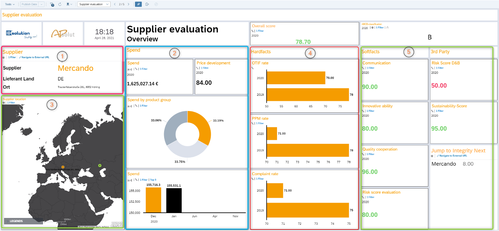Open the filter tokens icon in the toolbar
Image resolution: width=499 pixels, height=231 pixels.
[x=52, y=4]
